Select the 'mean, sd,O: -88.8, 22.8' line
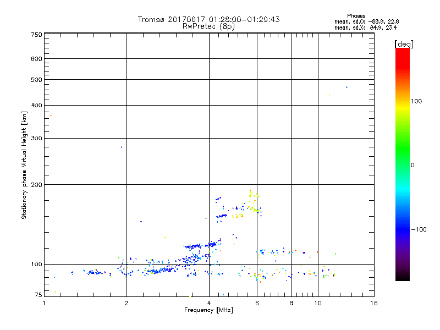This screenshot has height=330, width=440. (366, 21)
